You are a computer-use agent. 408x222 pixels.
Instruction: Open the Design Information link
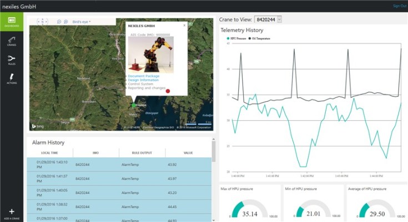click(143, 80)
